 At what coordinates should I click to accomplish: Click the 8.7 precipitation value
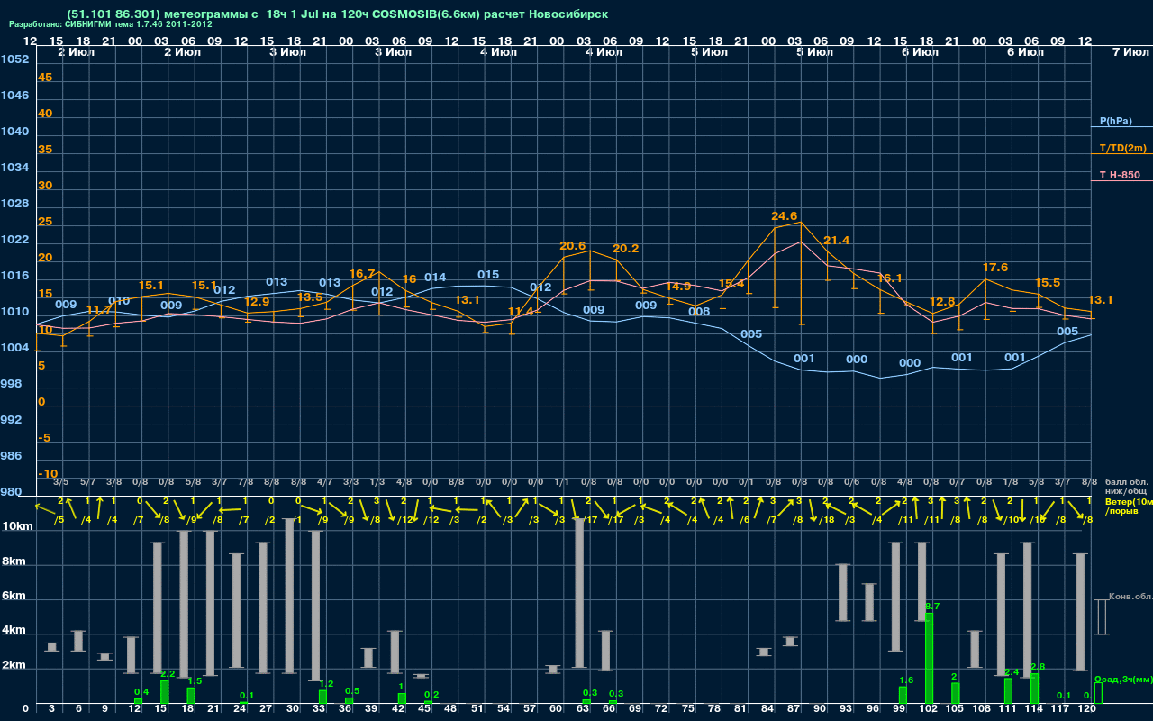(x=932, y=606)
